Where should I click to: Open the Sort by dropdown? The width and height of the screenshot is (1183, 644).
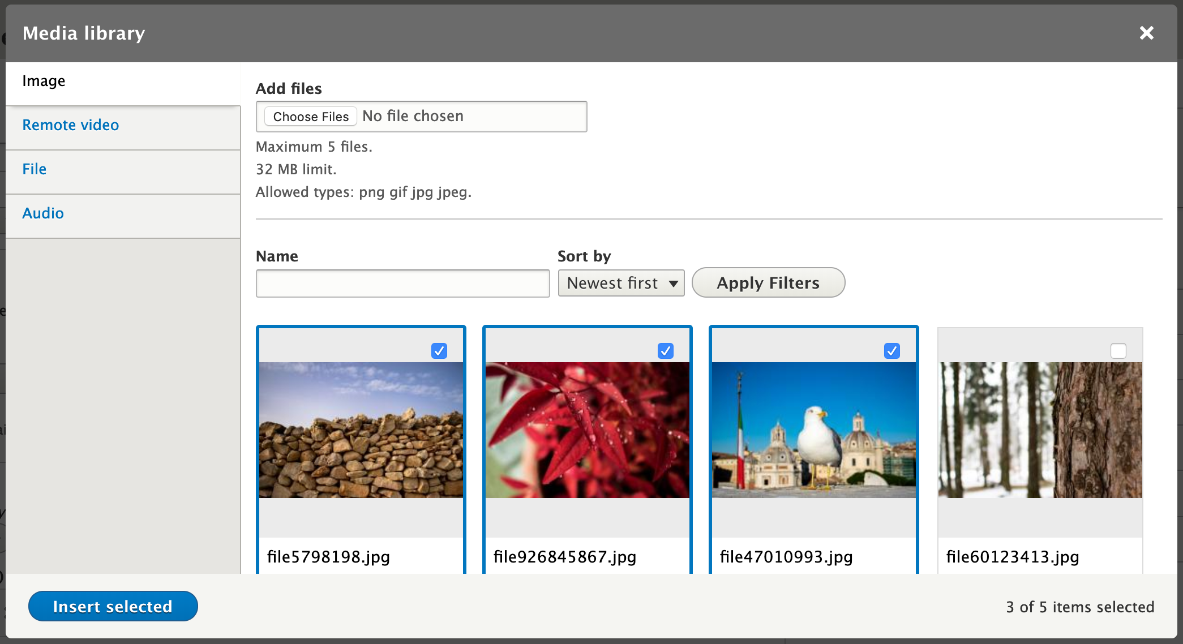621,283
